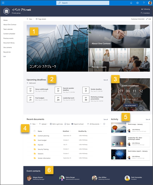Expand the New dropdown in Recent documents
This screenshot has width=153, height=185.
(x=37, y=124)
